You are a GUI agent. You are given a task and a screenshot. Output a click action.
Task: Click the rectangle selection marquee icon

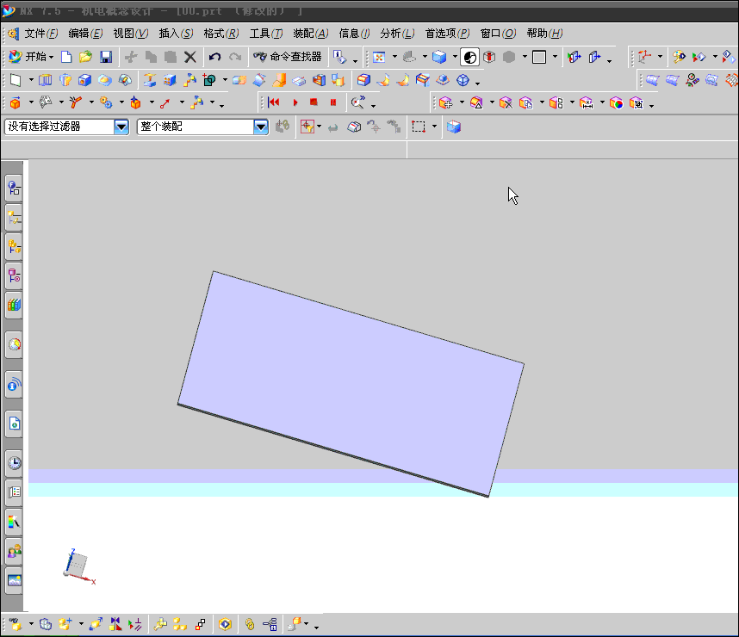pos(419,127)
